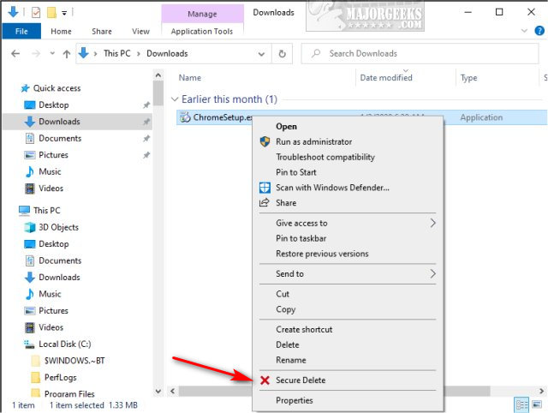548x413 pixels.
Task: Click the ChromeSetup.exe file icon
Action: tap(186, 117)
